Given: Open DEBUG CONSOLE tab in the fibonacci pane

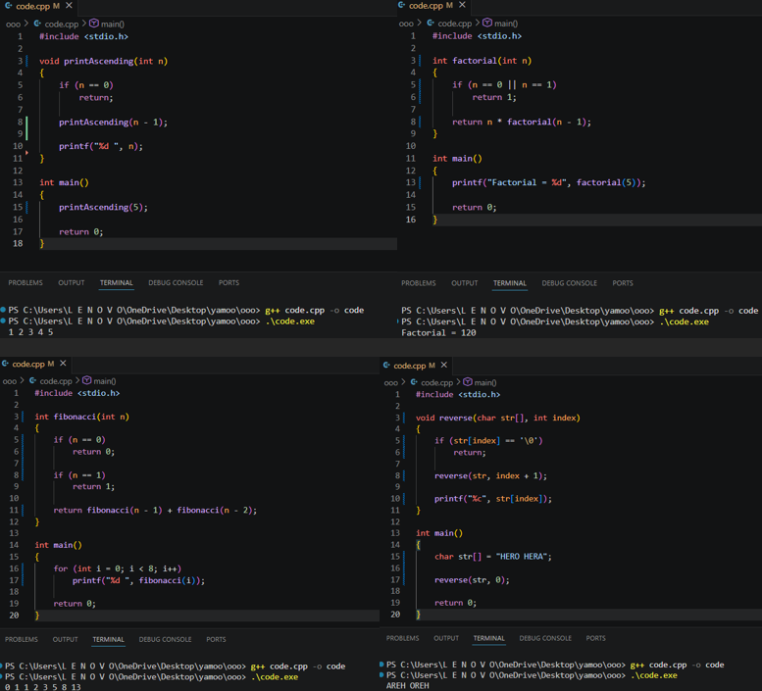Looking at the screenshot, I should 165,639.
